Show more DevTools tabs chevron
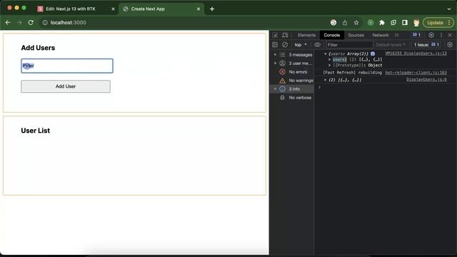Viewport: 457px width, 257px height. coord(397,35)
